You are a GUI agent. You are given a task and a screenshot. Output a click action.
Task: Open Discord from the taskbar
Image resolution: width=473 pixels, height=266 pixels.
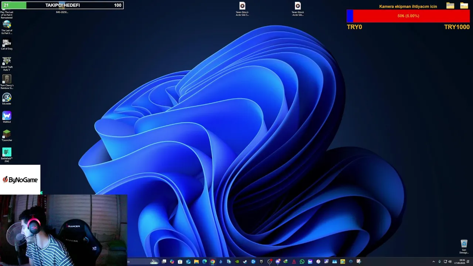click(x=278, y=262)
